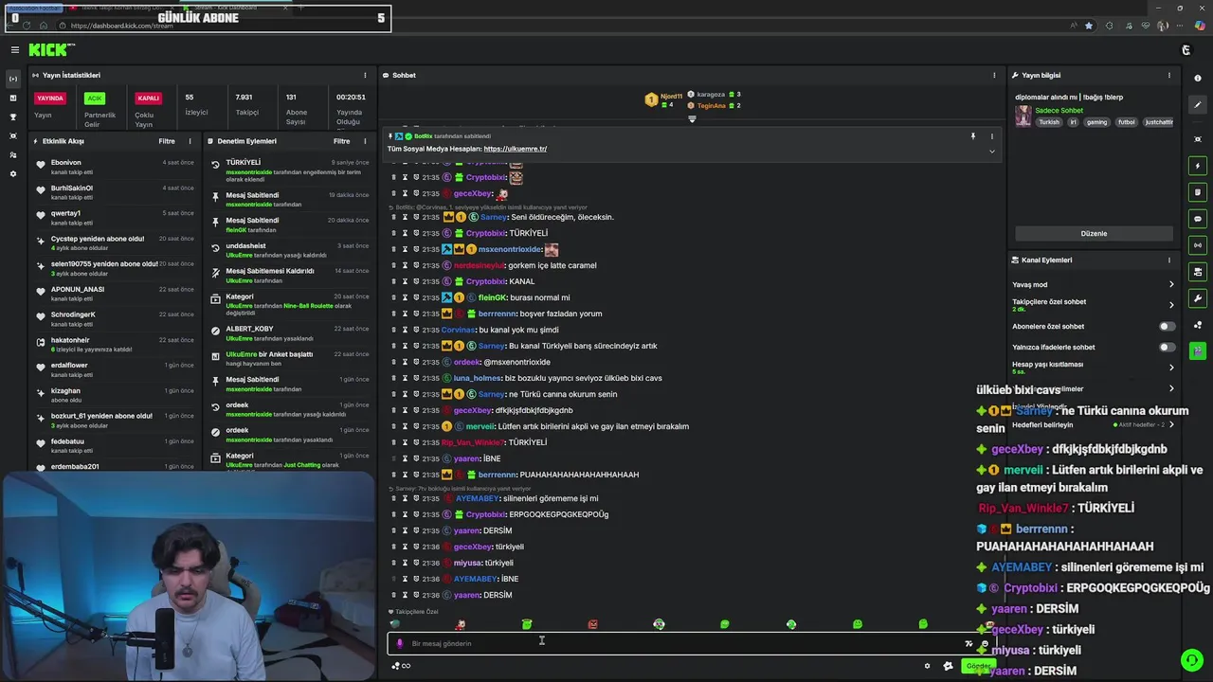Open the ulkuemre.tr link in pinned message

515,149
